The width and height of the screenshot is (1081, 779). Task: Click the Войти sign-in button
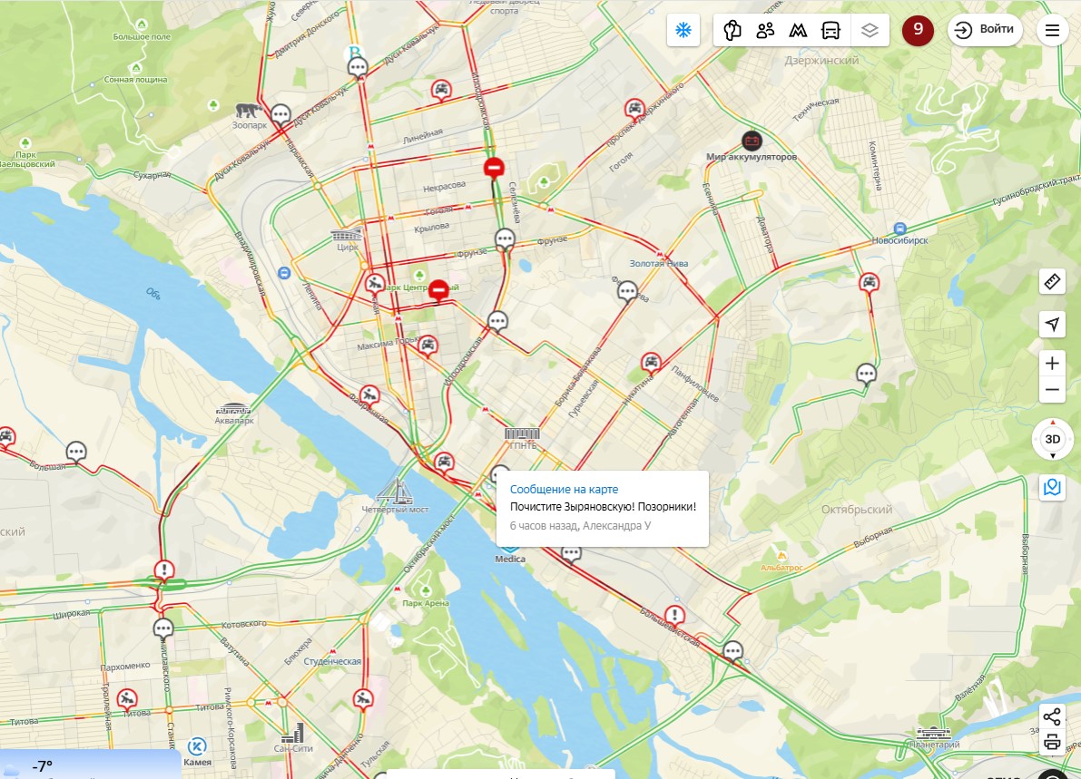pyautogui.click(x=985, y=30)
